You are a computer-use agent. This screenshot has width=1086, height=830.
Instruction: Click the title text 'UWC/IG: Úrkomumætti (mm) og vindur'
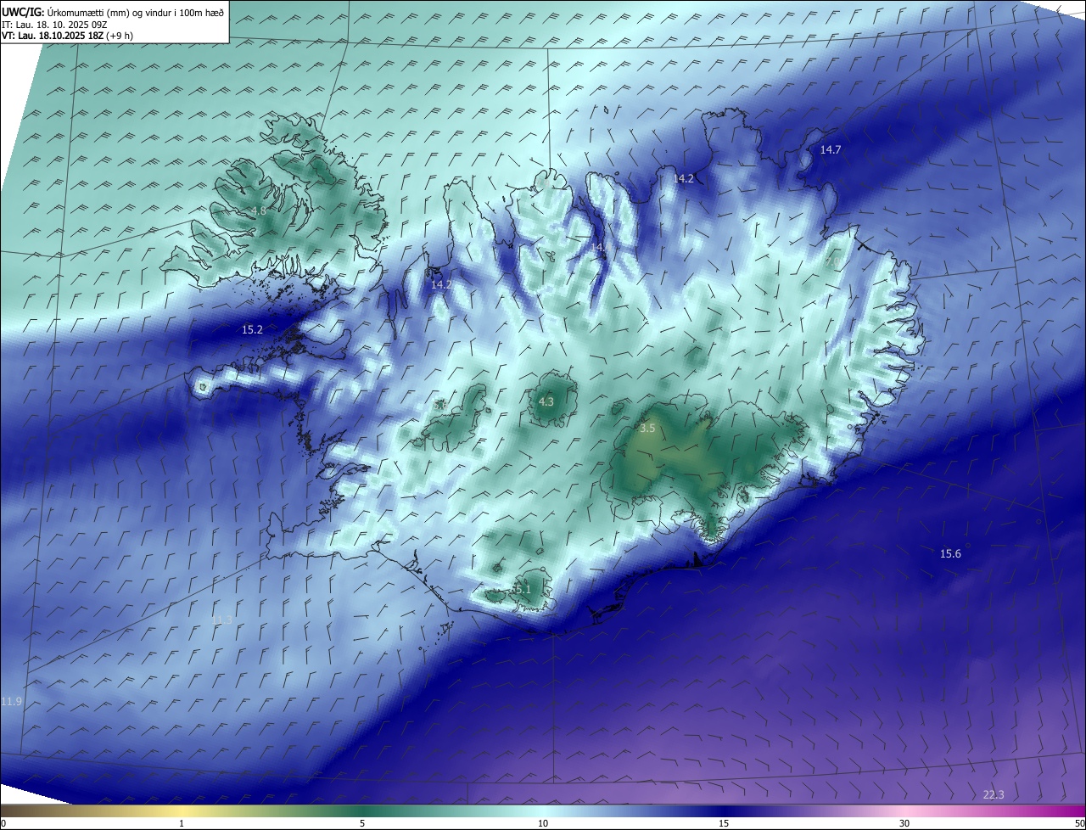tap(86, 13)
